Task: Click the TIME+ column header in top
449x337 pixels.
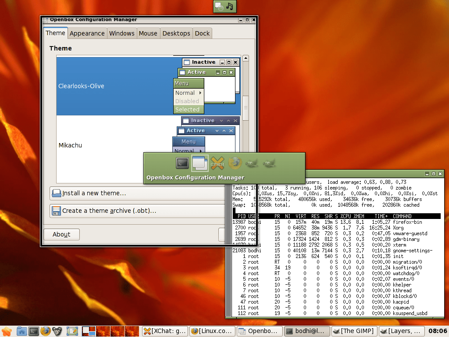Action: pos(381,216)
